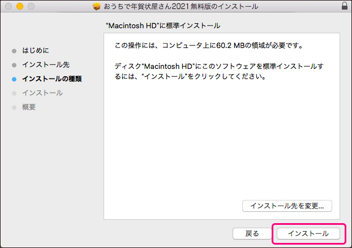Click window title おうちで年賀状屋さん2021 無料版のインストール
352x248 pixels.
pos(181,6)
